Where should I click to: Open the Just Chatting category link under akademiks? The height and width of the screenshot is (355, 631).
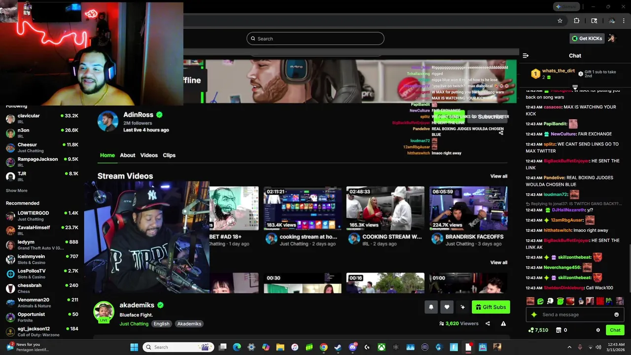pyautogui.click(x=134, y=324)
